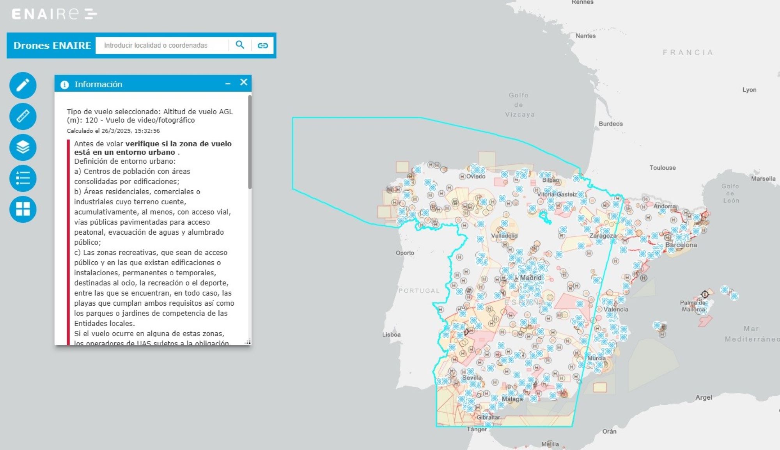
Task: Click the panel resize handle corner
Action: pos(248,342)
